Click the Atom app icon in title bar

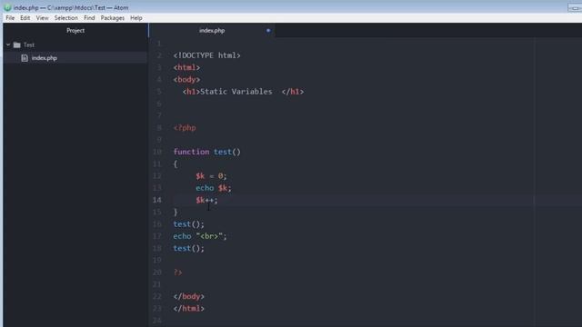point(7,7)
